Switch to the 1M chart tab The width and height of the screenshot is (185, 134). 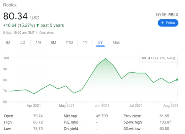38,42
